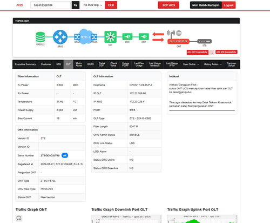Open the Check Voice tab
The height and width of the screenshot is (223, 270).
point(113,64)
